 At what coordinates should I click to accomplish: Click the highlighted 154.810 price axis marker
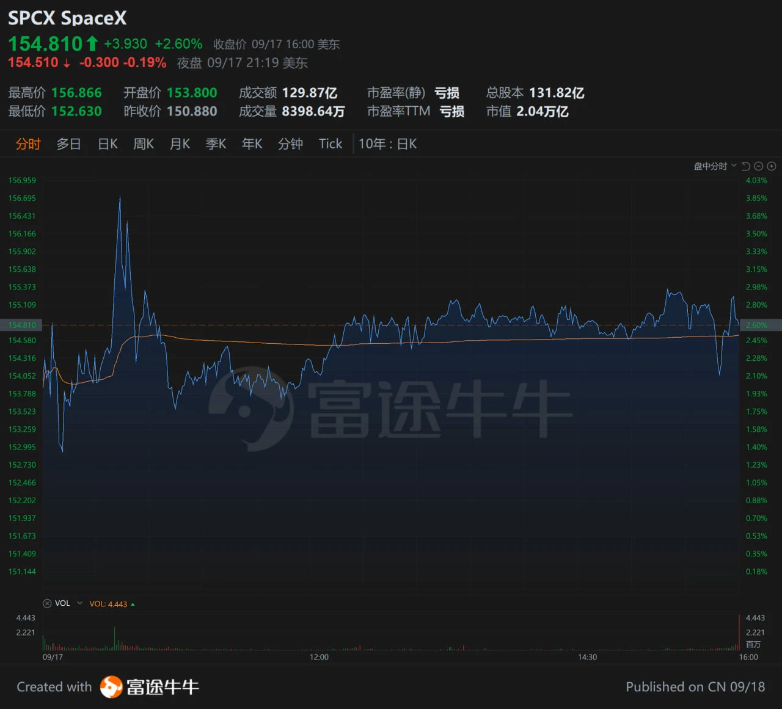click(21, 325)
